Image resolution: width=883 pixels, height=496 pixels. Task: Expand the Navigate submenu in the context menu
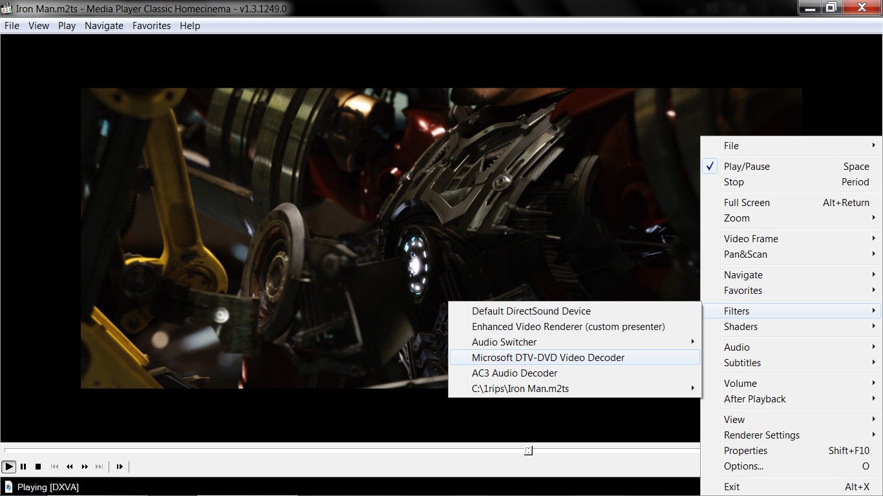[x=791, y=274]
